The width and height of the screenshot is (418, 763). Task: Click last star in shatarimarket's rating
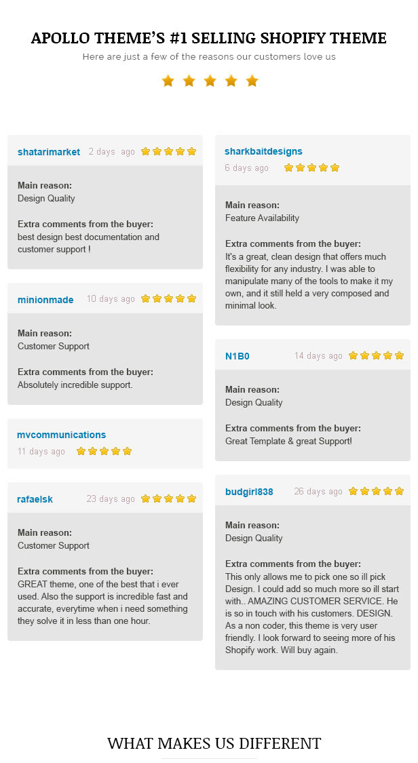192,151
